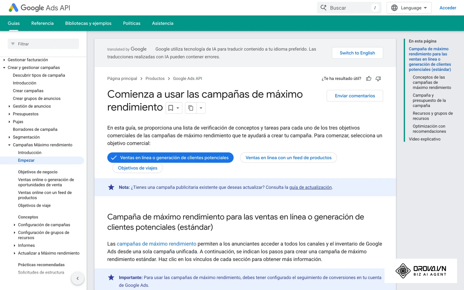The image size is (464, 290).
Task: Expand Presupuestos tree item
Action: [x=9, y=114]
